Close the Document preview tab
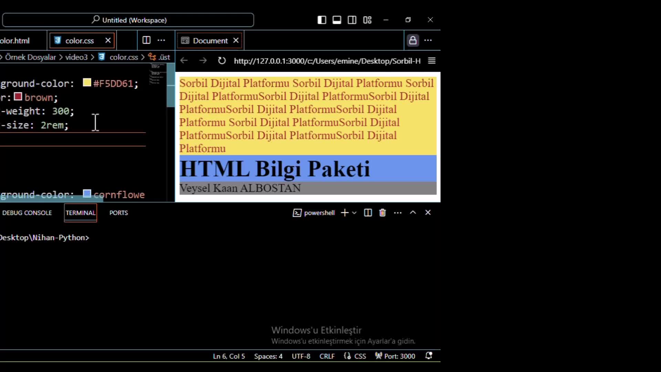Image resolution: width=661 pixels, height=372 pixels. (x=236, y=40)
